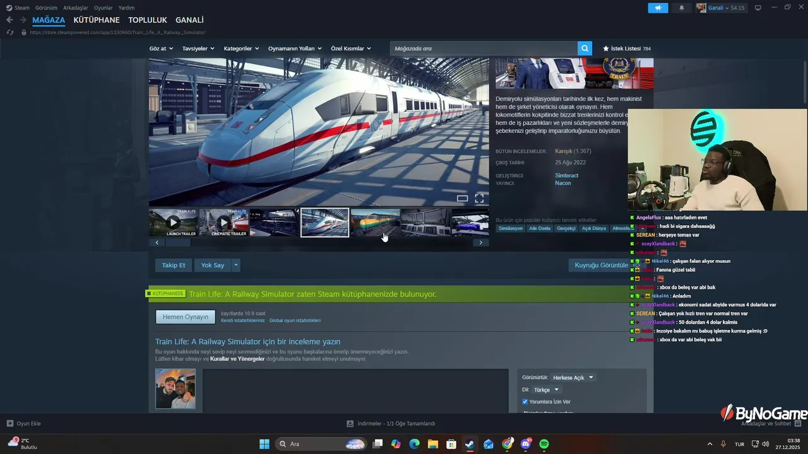Screen dimensions: 808x454
Task: Play the Launch Trailer thumbnail
Action: [x=173, y=223]
